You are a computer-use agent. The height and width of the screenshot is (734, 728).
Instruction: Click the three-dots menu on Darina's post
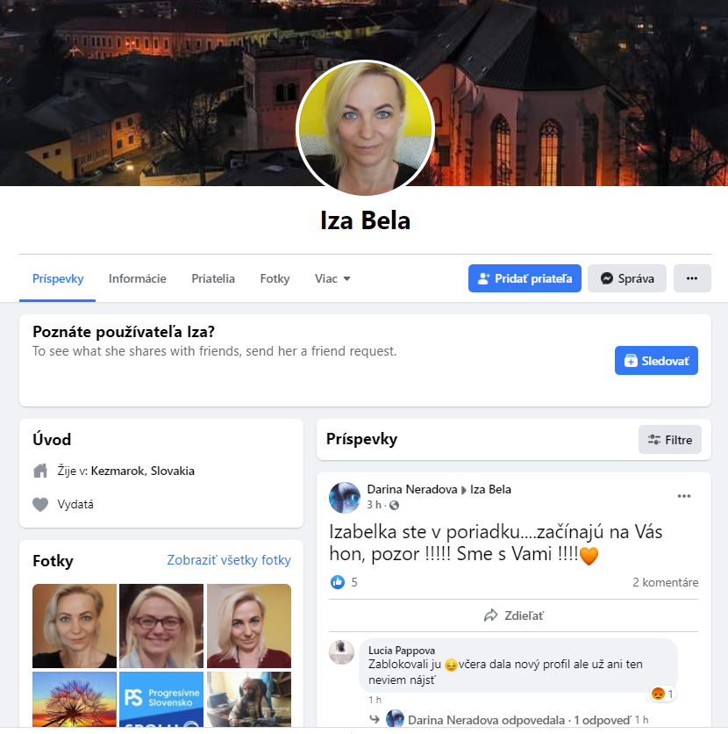coord(684,496)
